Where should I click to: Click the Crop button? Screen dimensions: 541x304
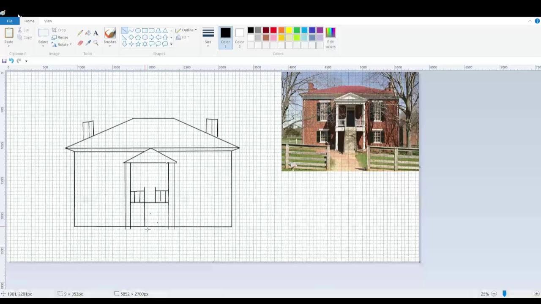click(59, 30)
